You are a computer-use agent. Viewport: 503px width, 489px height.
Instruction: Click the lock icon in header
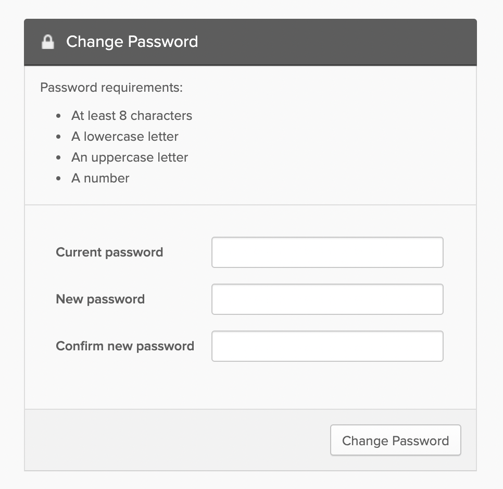pos(48,42)
